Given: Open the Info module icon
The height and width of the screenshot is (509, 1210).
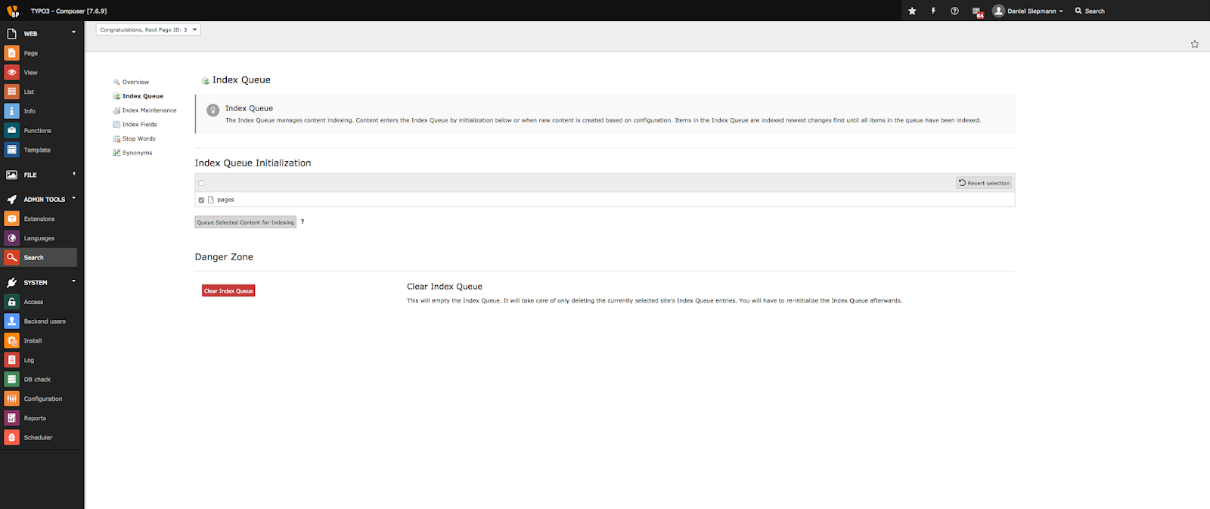Looking at the screenshot, I should pyautogui.click(x=11, y=111).
